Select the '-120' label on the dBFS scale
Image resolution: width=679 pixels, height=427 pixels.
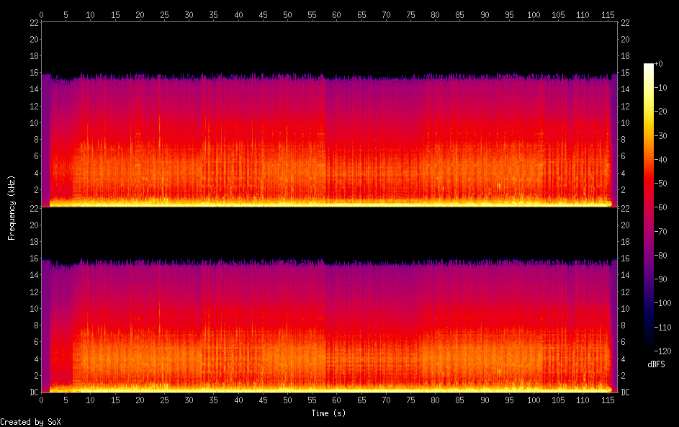663,351
